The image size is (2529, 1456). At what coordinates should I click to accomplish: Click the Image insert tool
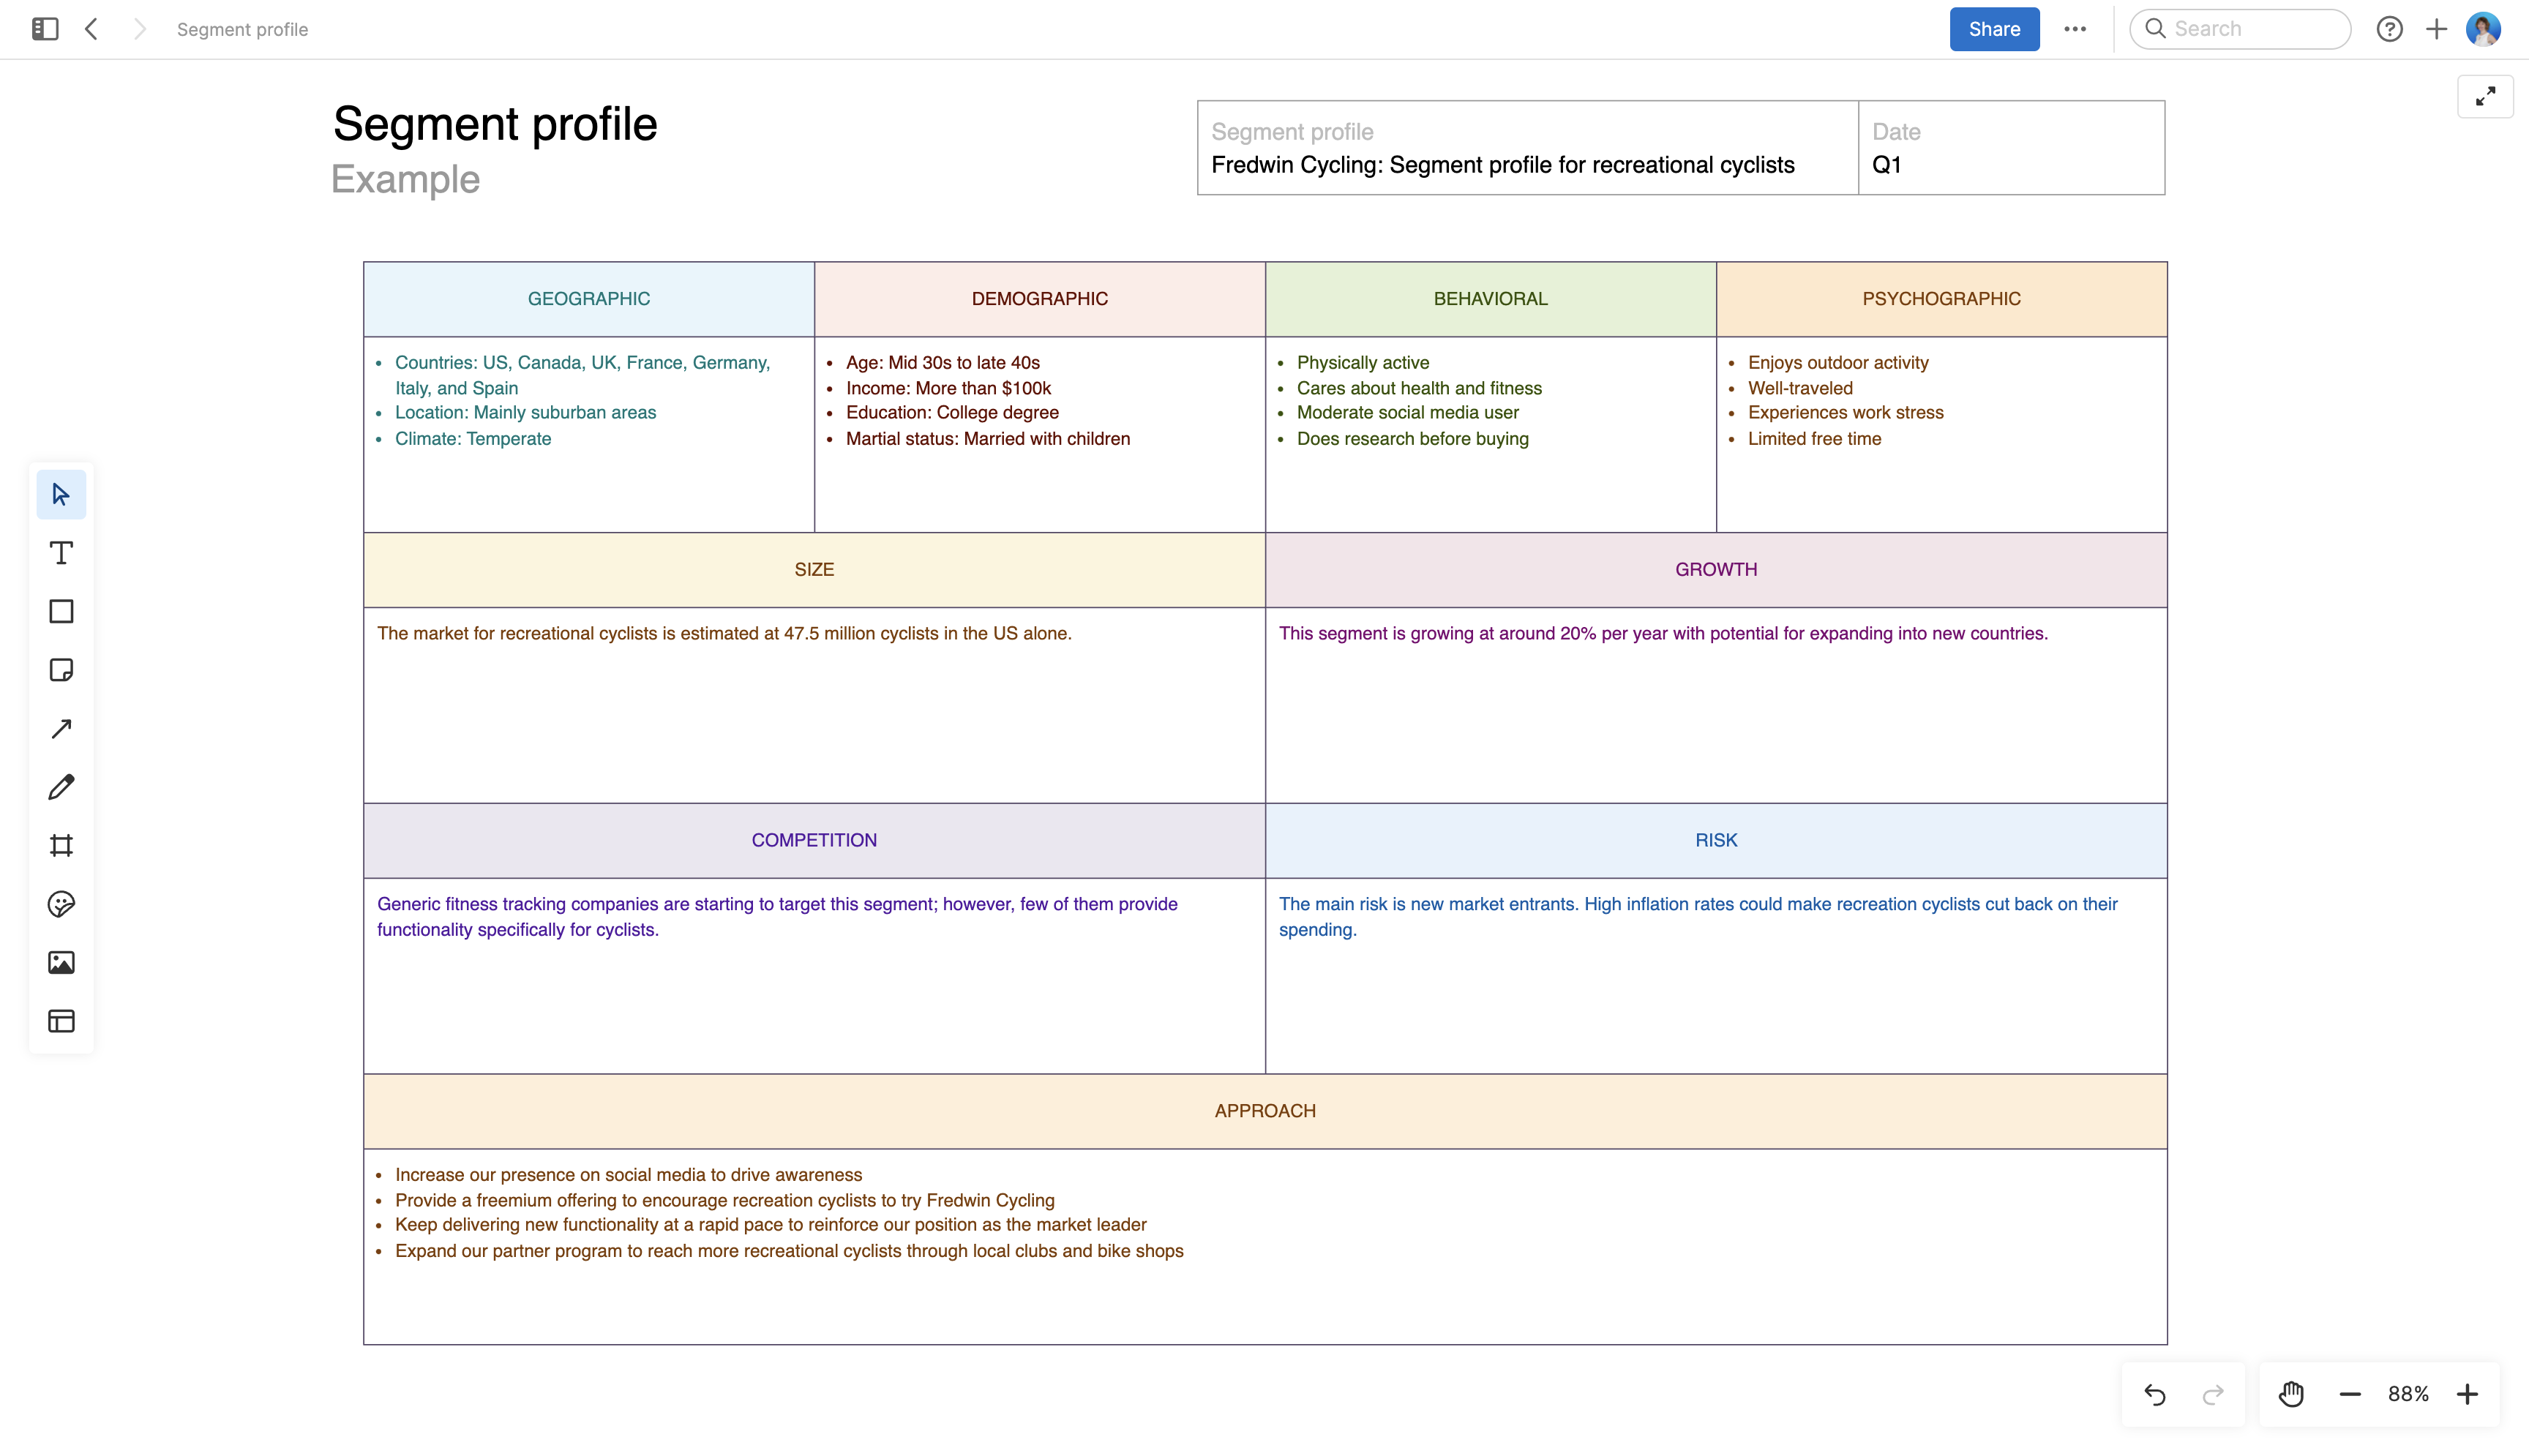click(x=61, y=962)
